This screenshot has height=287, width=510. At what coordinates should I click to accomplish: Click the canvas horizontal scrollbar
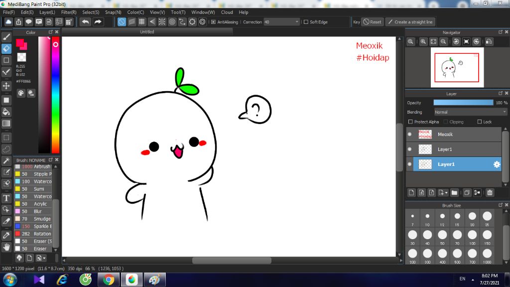(x=232, y=260)
